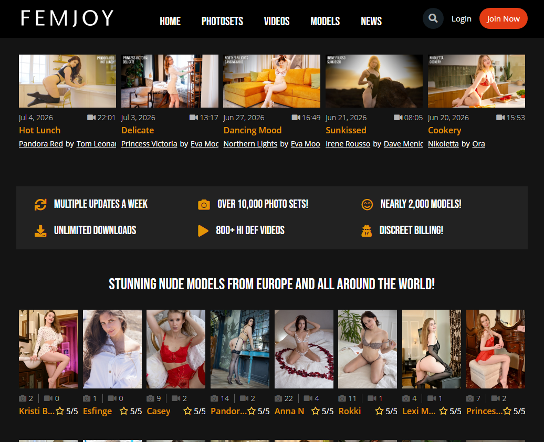Open the Hot Lunch title link

(x=39, y=131)
